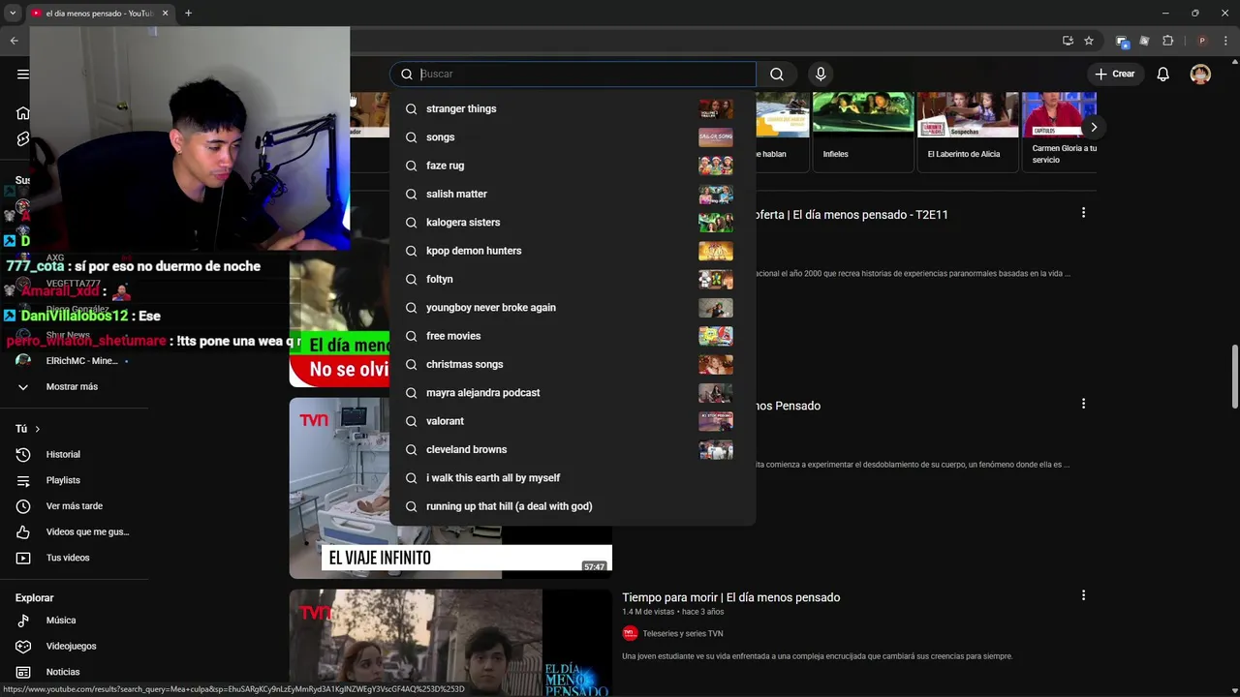Open notifications bell
The height and width of the screenshot is (697, 1240).
coord(1162,75)
